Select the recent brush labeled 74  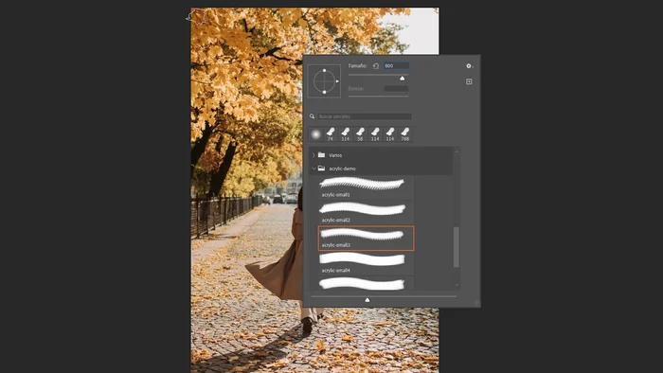click(331, 134)
